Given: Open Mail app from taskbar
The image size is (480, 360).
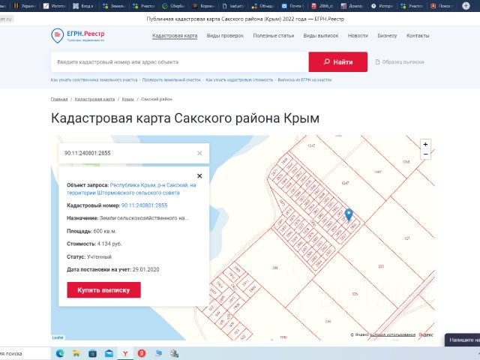Looking at the screenshot, I should click(109, 353).
